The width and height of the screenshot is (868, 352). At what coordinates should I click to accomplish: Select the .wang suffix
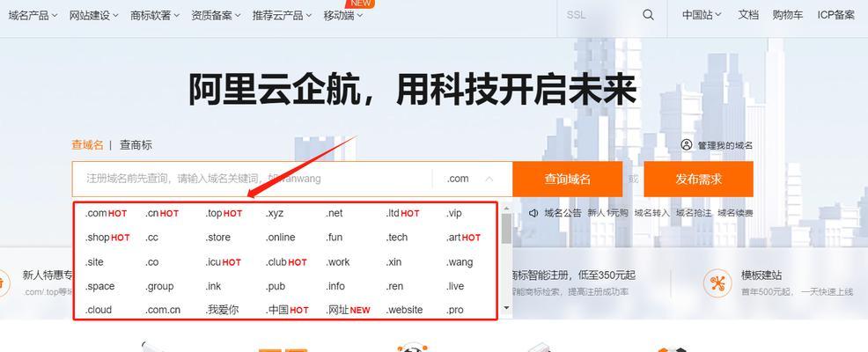[x=460, y=261]
